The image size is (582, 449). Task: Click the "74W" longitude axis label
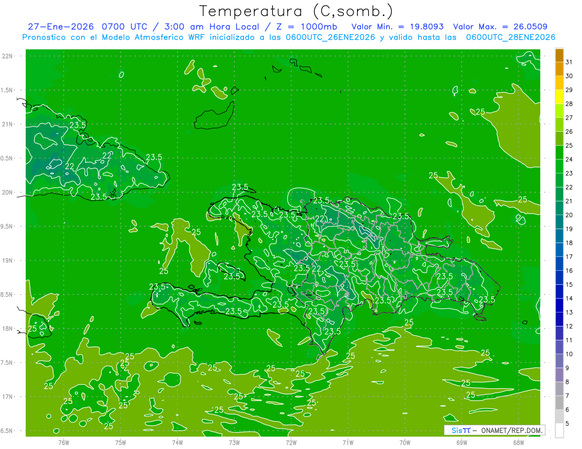[x=178, y=442]
